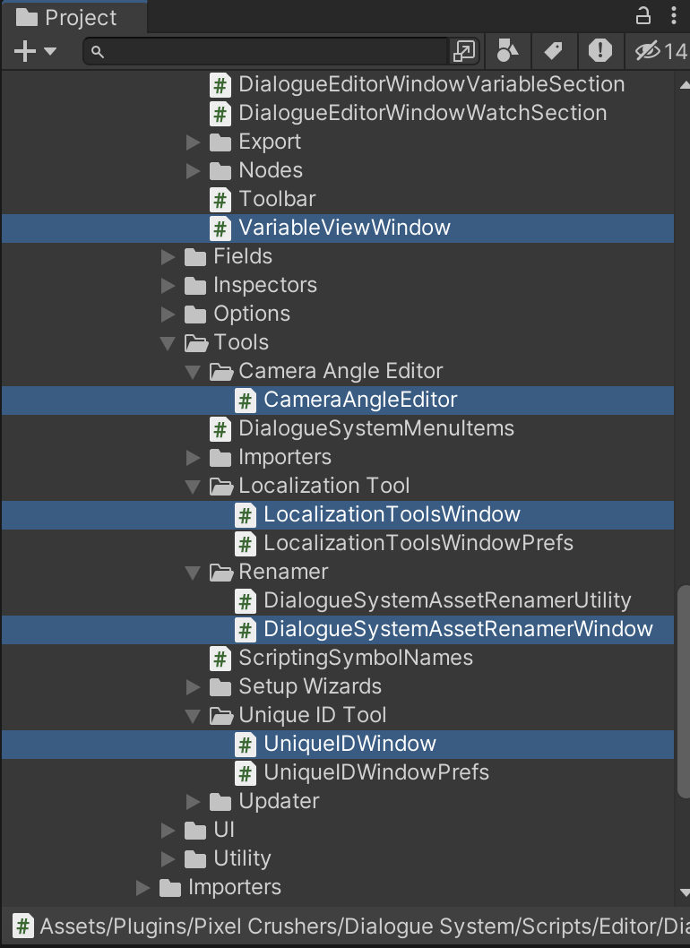Click the asset path in the footer
690x948 pixels.
click(x=364, y=926)
